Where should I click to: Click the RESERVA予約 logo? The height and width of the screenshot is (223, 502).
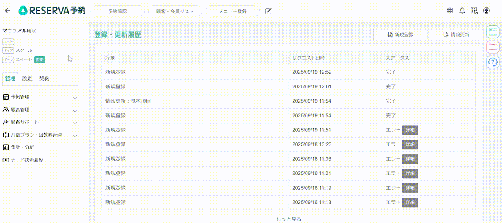pyautogui.click(x=52, y=11)
